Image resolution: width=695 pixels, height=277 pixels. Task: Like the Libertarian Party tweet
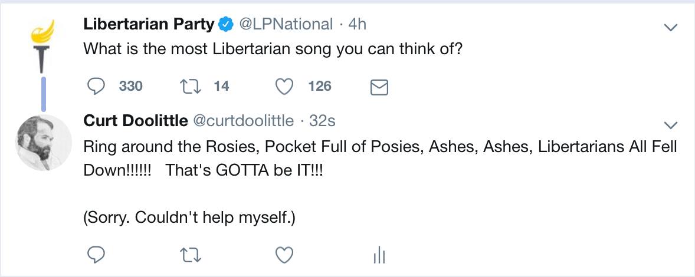(285, 87)
